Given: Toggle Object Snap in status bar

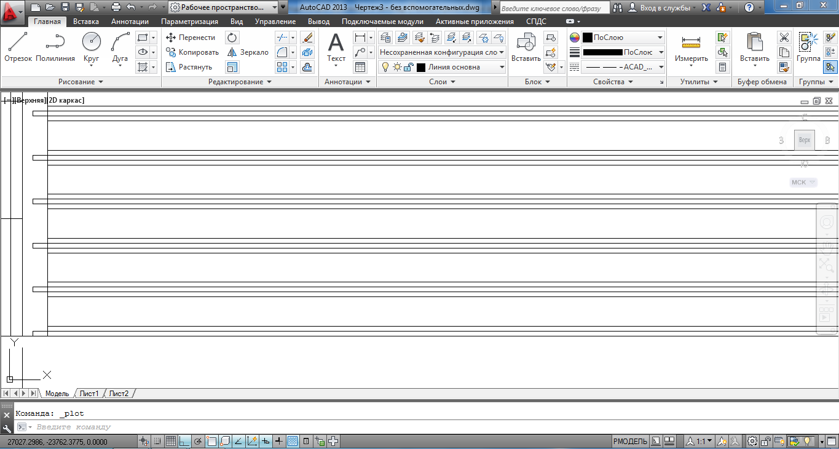Looking at the screenshot, I should (x=211, y=441).
